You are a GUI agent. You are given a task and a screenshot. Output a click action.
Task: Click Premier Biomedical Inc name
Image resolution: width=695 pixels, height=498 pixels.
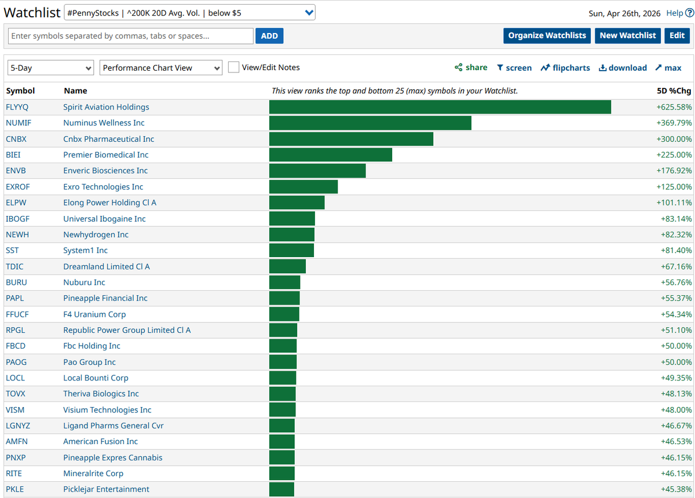point(106,155)
